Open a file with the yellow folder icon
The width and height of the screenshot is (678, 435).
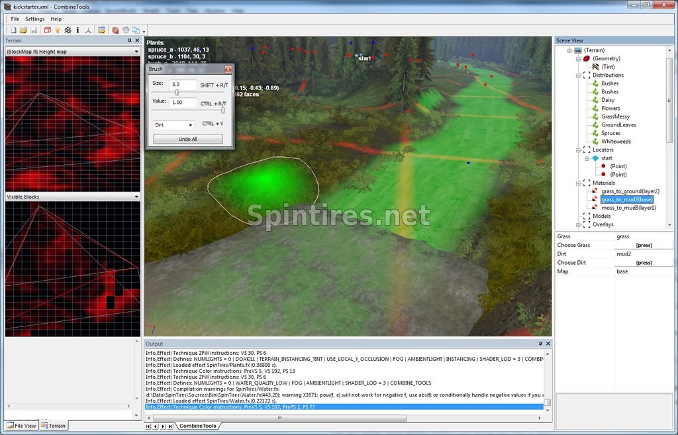pos(23,30)
